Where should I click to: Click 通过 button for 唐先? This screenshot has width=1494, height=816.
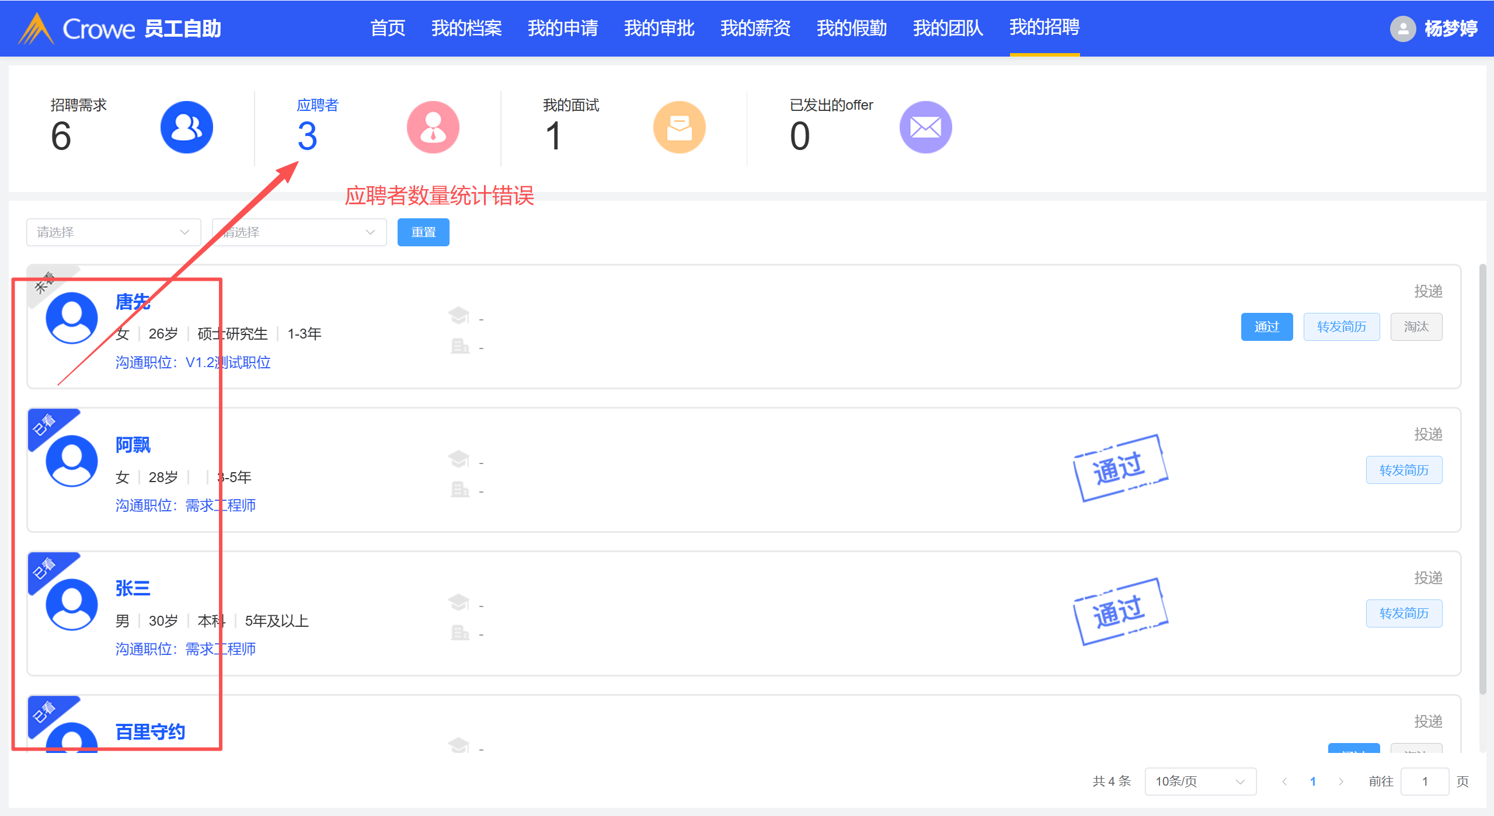pyautogui.click(x=1266, y=327)
